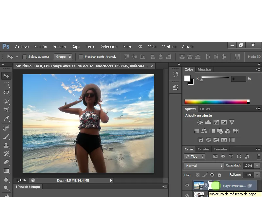262x197 pixels.
Task: Open the Relleno slider dropdown arrow
Action: click(x=257, y=175)
